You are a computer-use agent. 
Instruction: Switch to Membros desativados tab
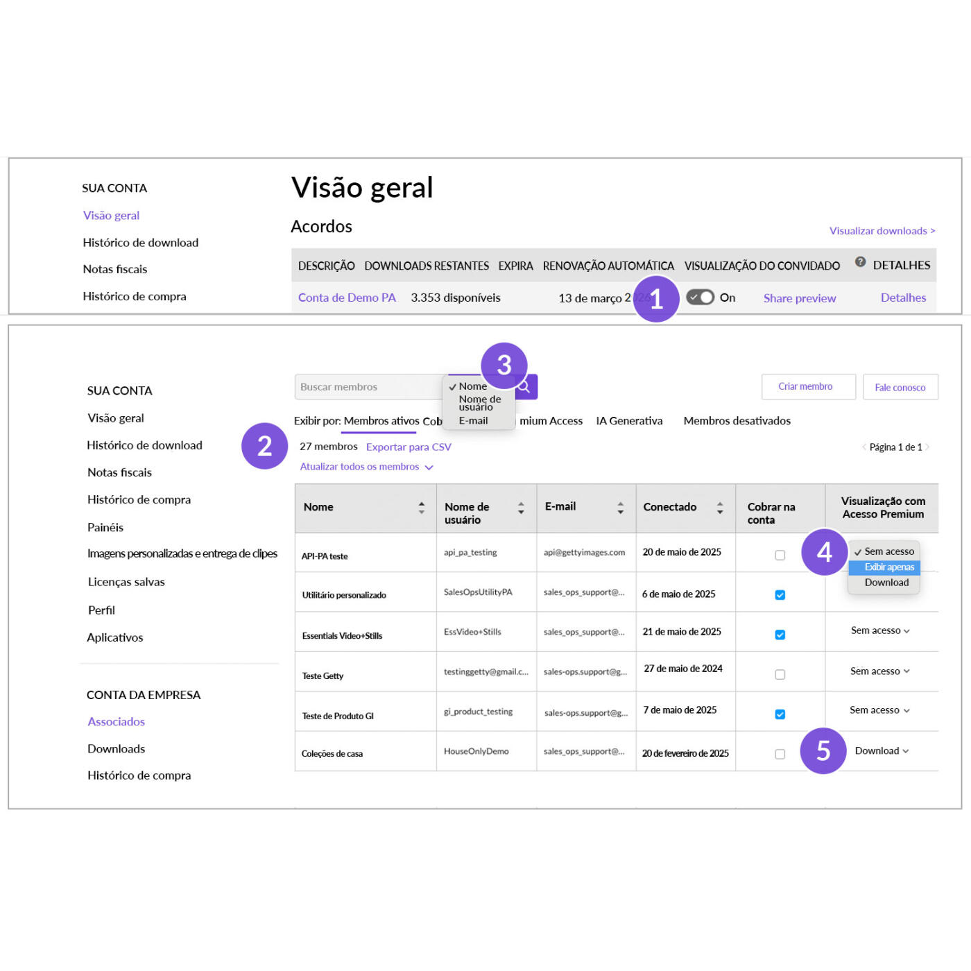tap(737, 421)
